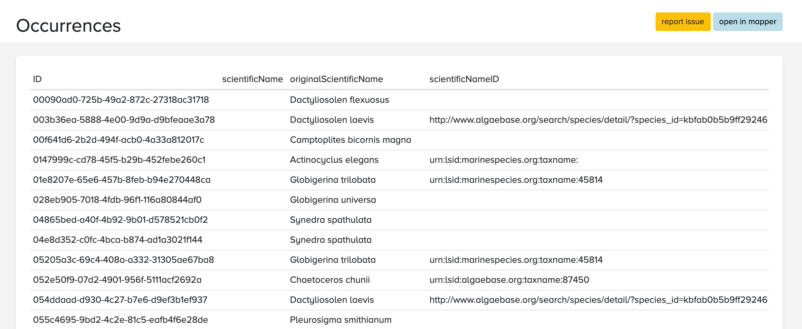Click the Globigerina universa cell
Screen dimensions: 802x329
(x=333, y=200)
